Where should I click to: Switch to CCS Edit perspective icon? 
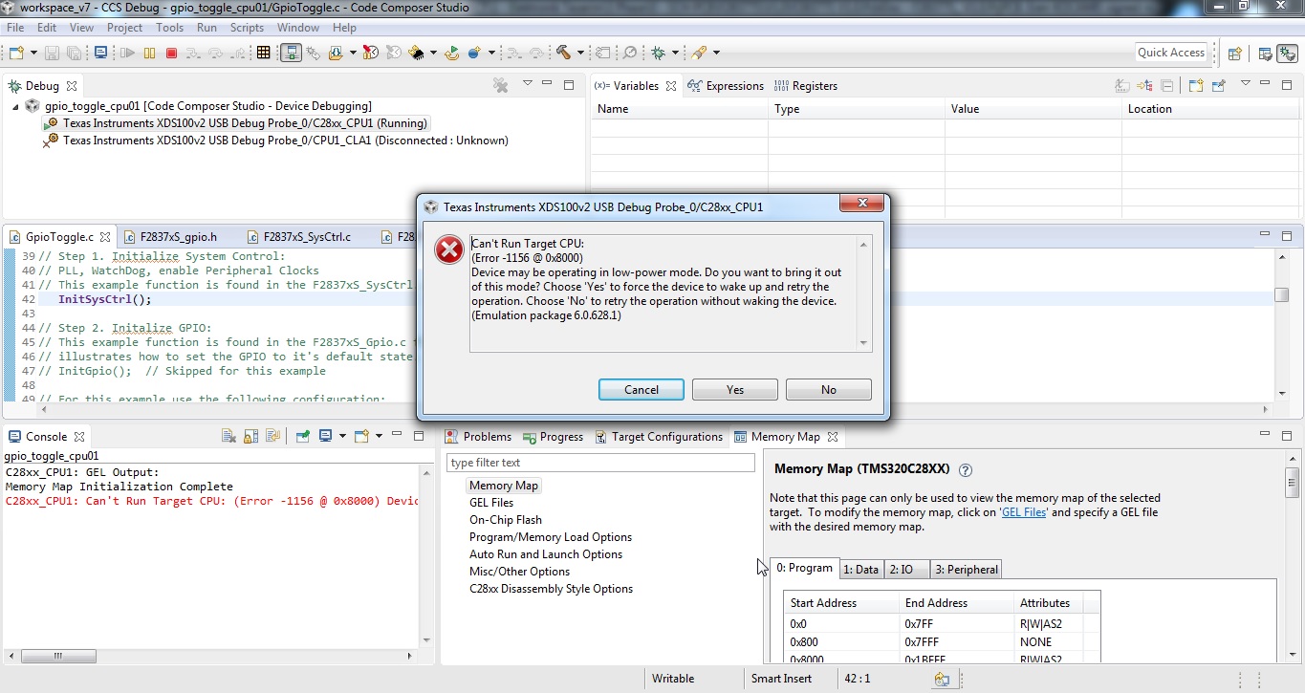click(1265, 54)
